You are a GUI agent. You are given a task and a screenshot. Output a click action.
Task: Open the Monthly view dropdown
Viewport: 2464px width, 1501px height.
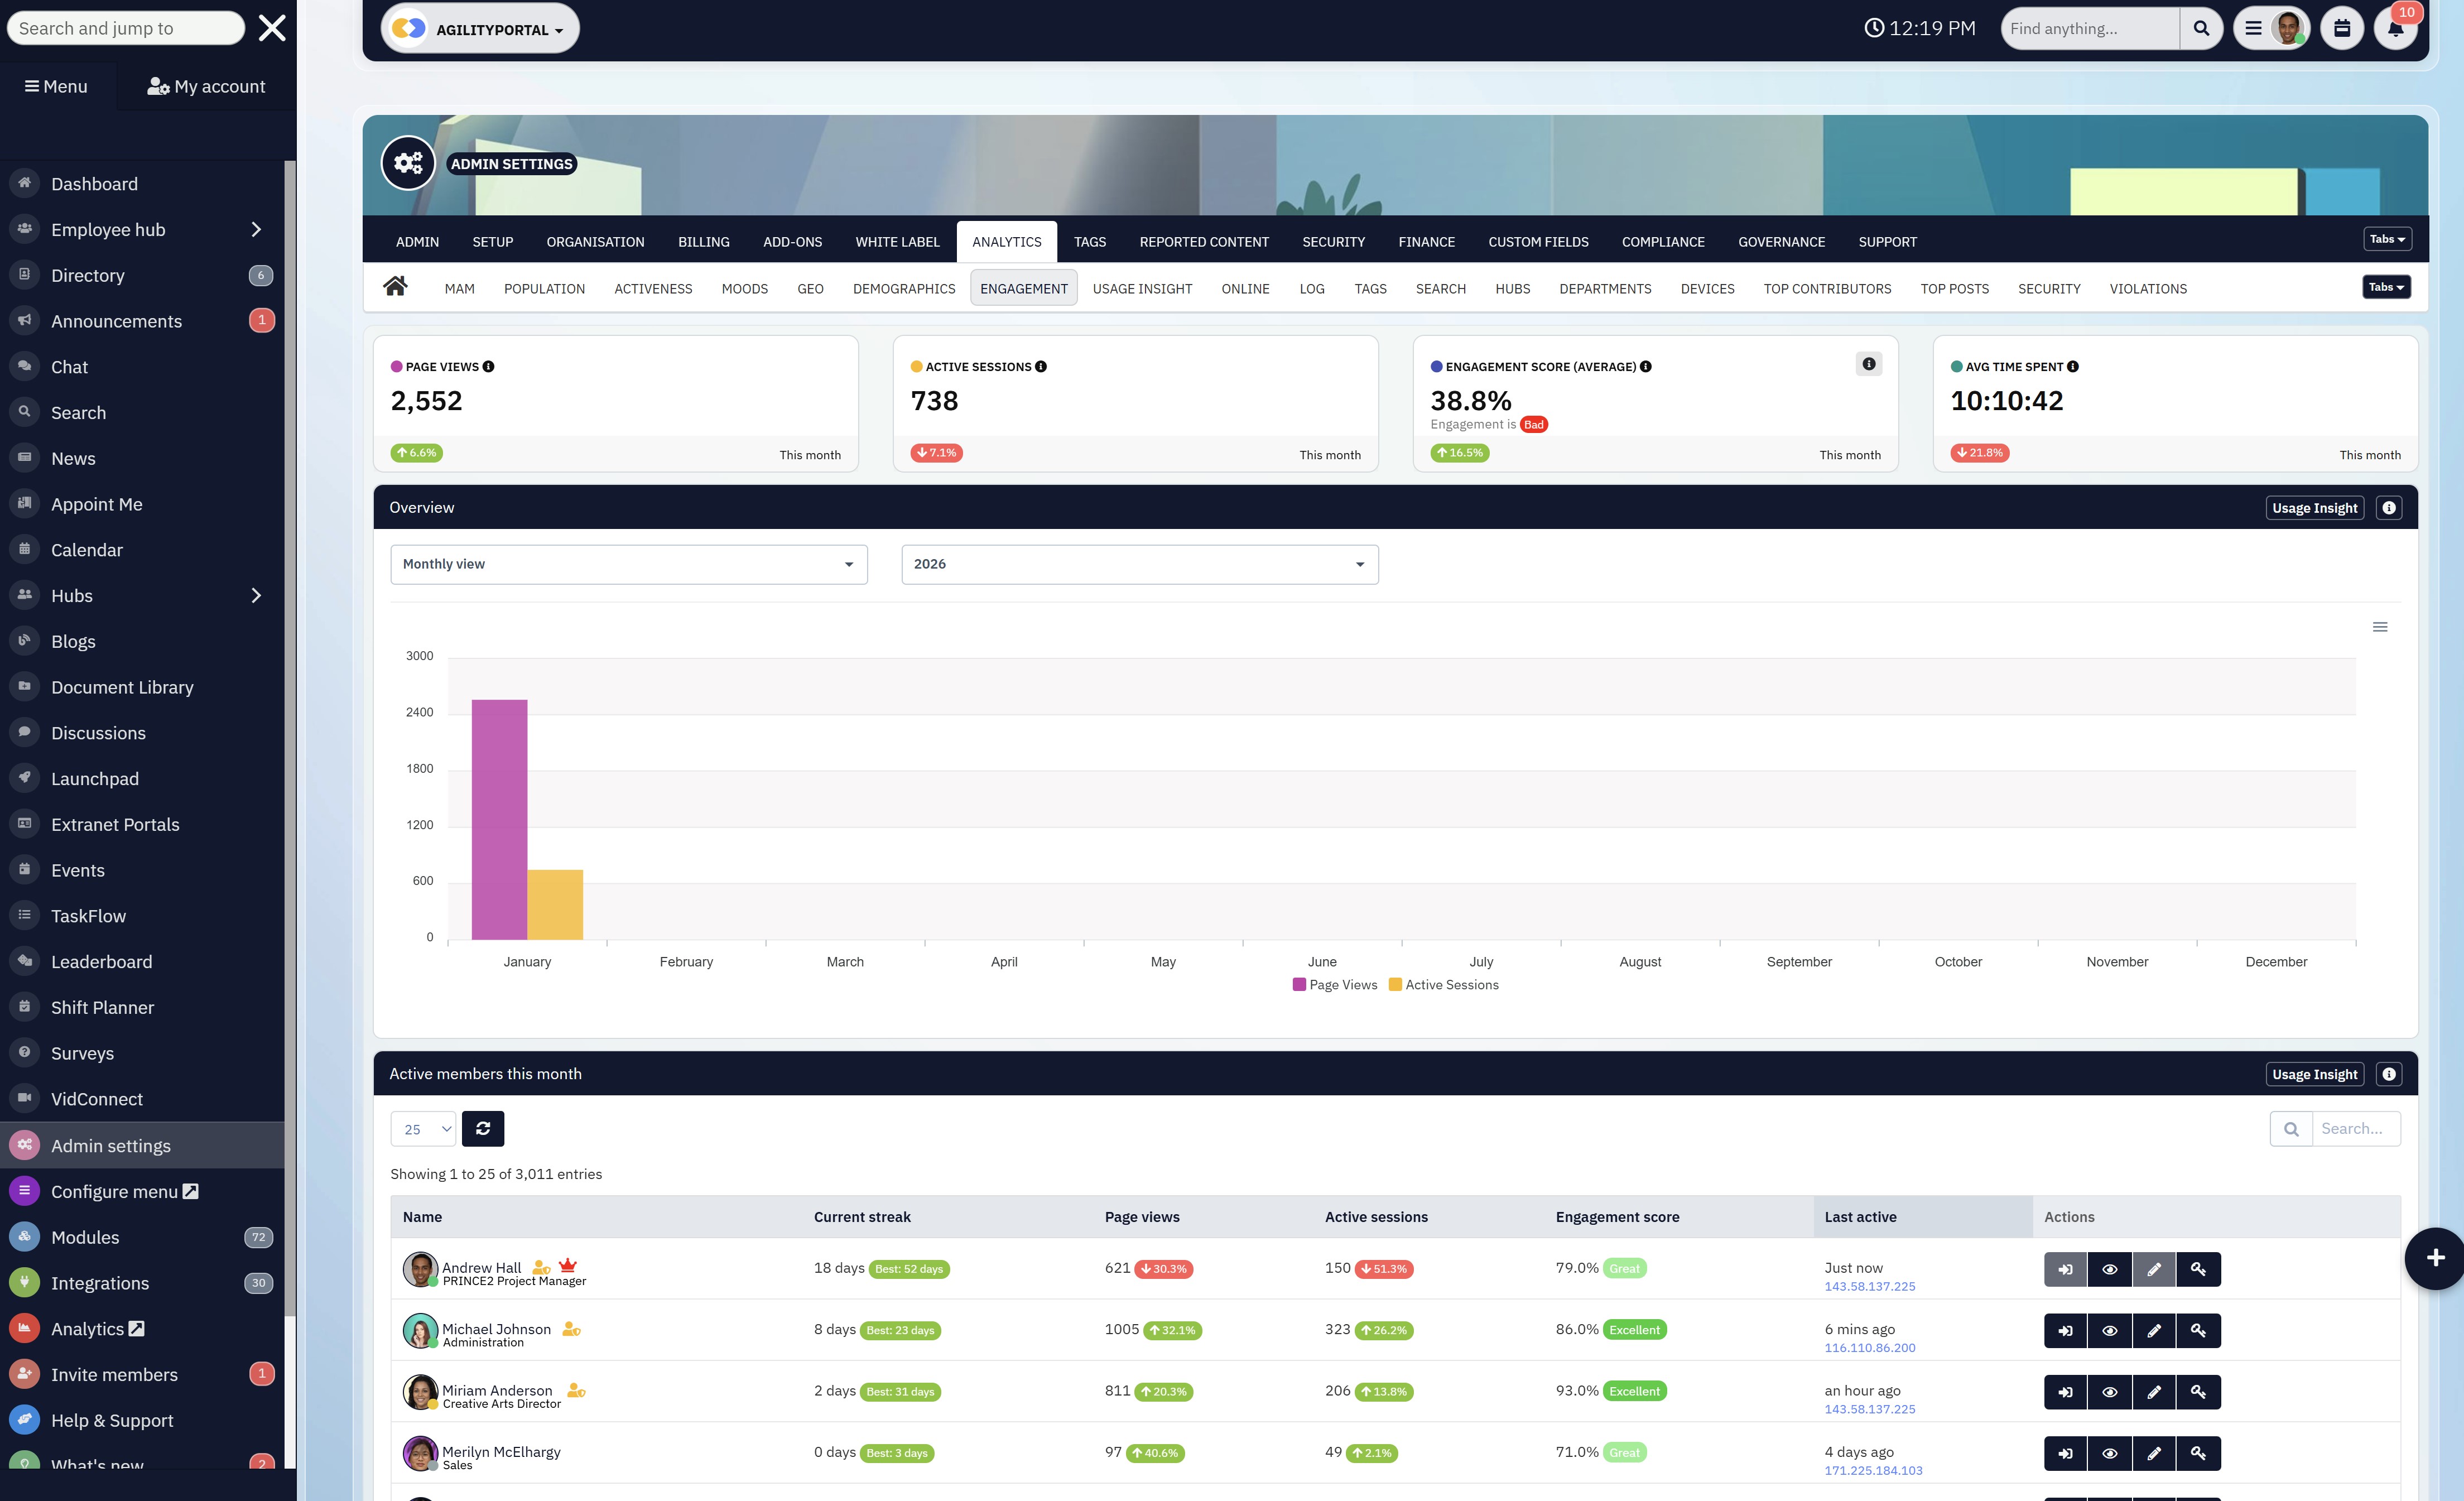coord(628,564)
